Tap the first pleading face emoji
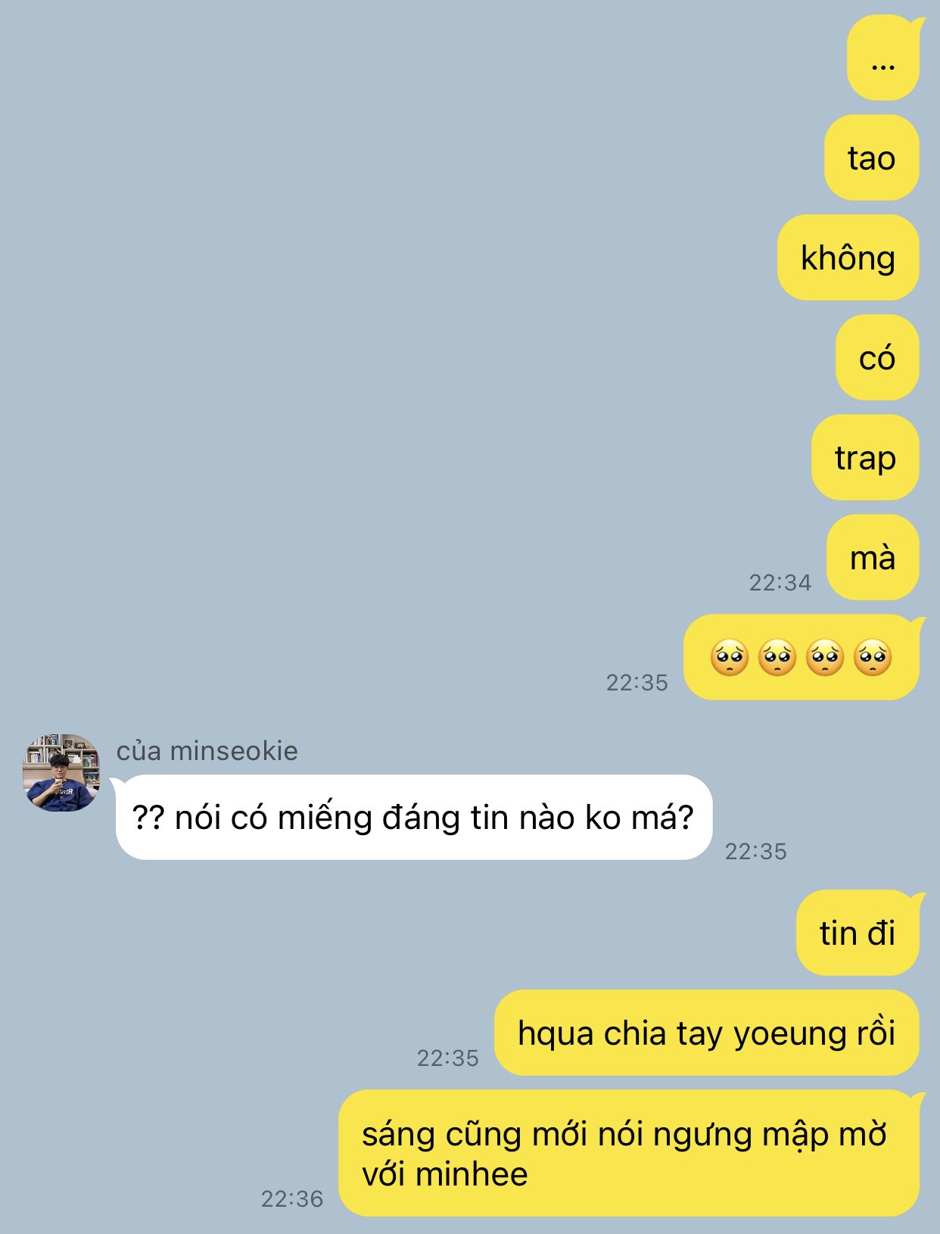940x1234 pixels. point(730,657)
